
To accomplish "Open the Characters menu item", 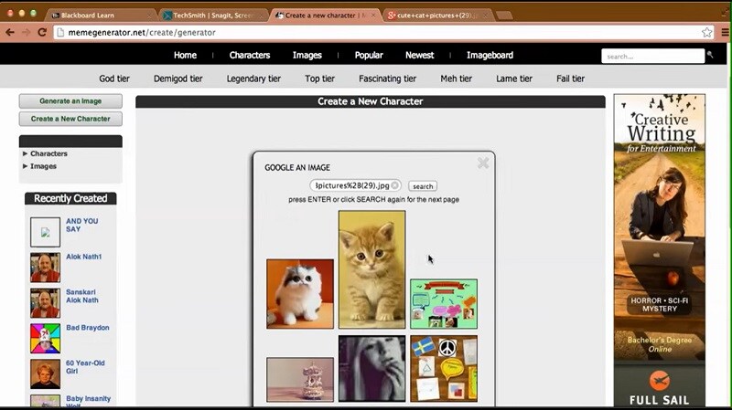I will 250,55.
